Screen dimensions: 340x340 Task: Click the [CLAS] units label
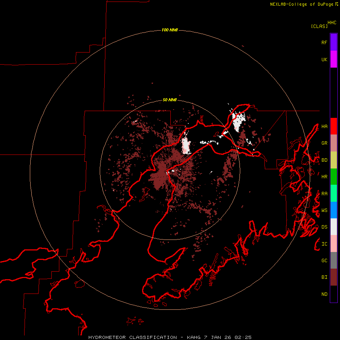tap(319, 26)
